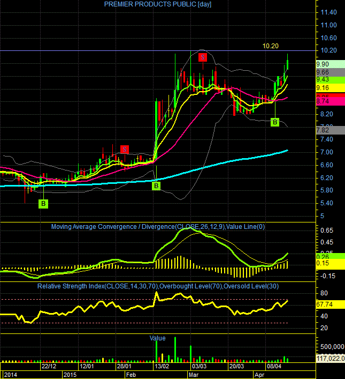The width and height of the screenshot is (345, 379).
Task: Click the 0.26 MACD value tag
Action: pos(330,256)
